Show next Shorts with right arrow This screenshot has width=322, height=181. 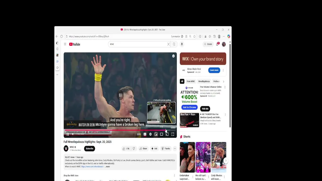tap(226, 161)
